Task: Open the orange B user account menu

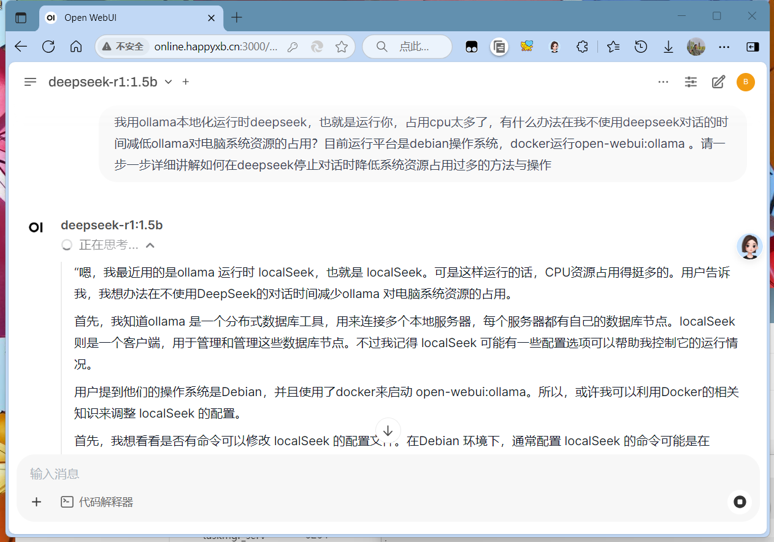Action: click(746, 82)
